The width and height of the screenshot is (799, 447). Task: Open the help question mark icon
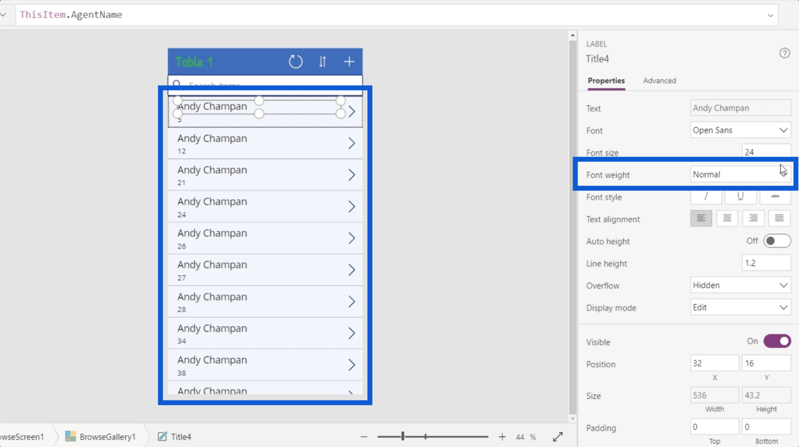[x=785, y=53]
